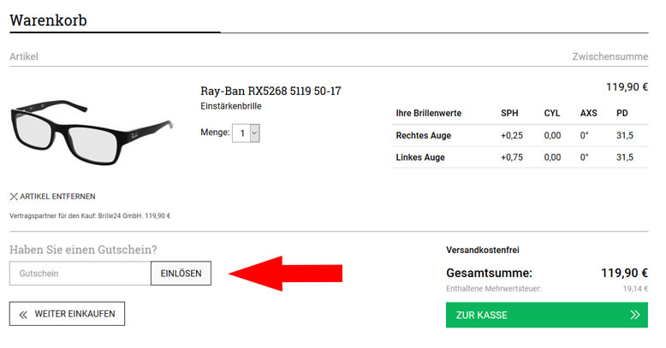Click the Artikel column header
Image resolution: width=666 pixels, height=348 pixels.
[x=24, y=56]
